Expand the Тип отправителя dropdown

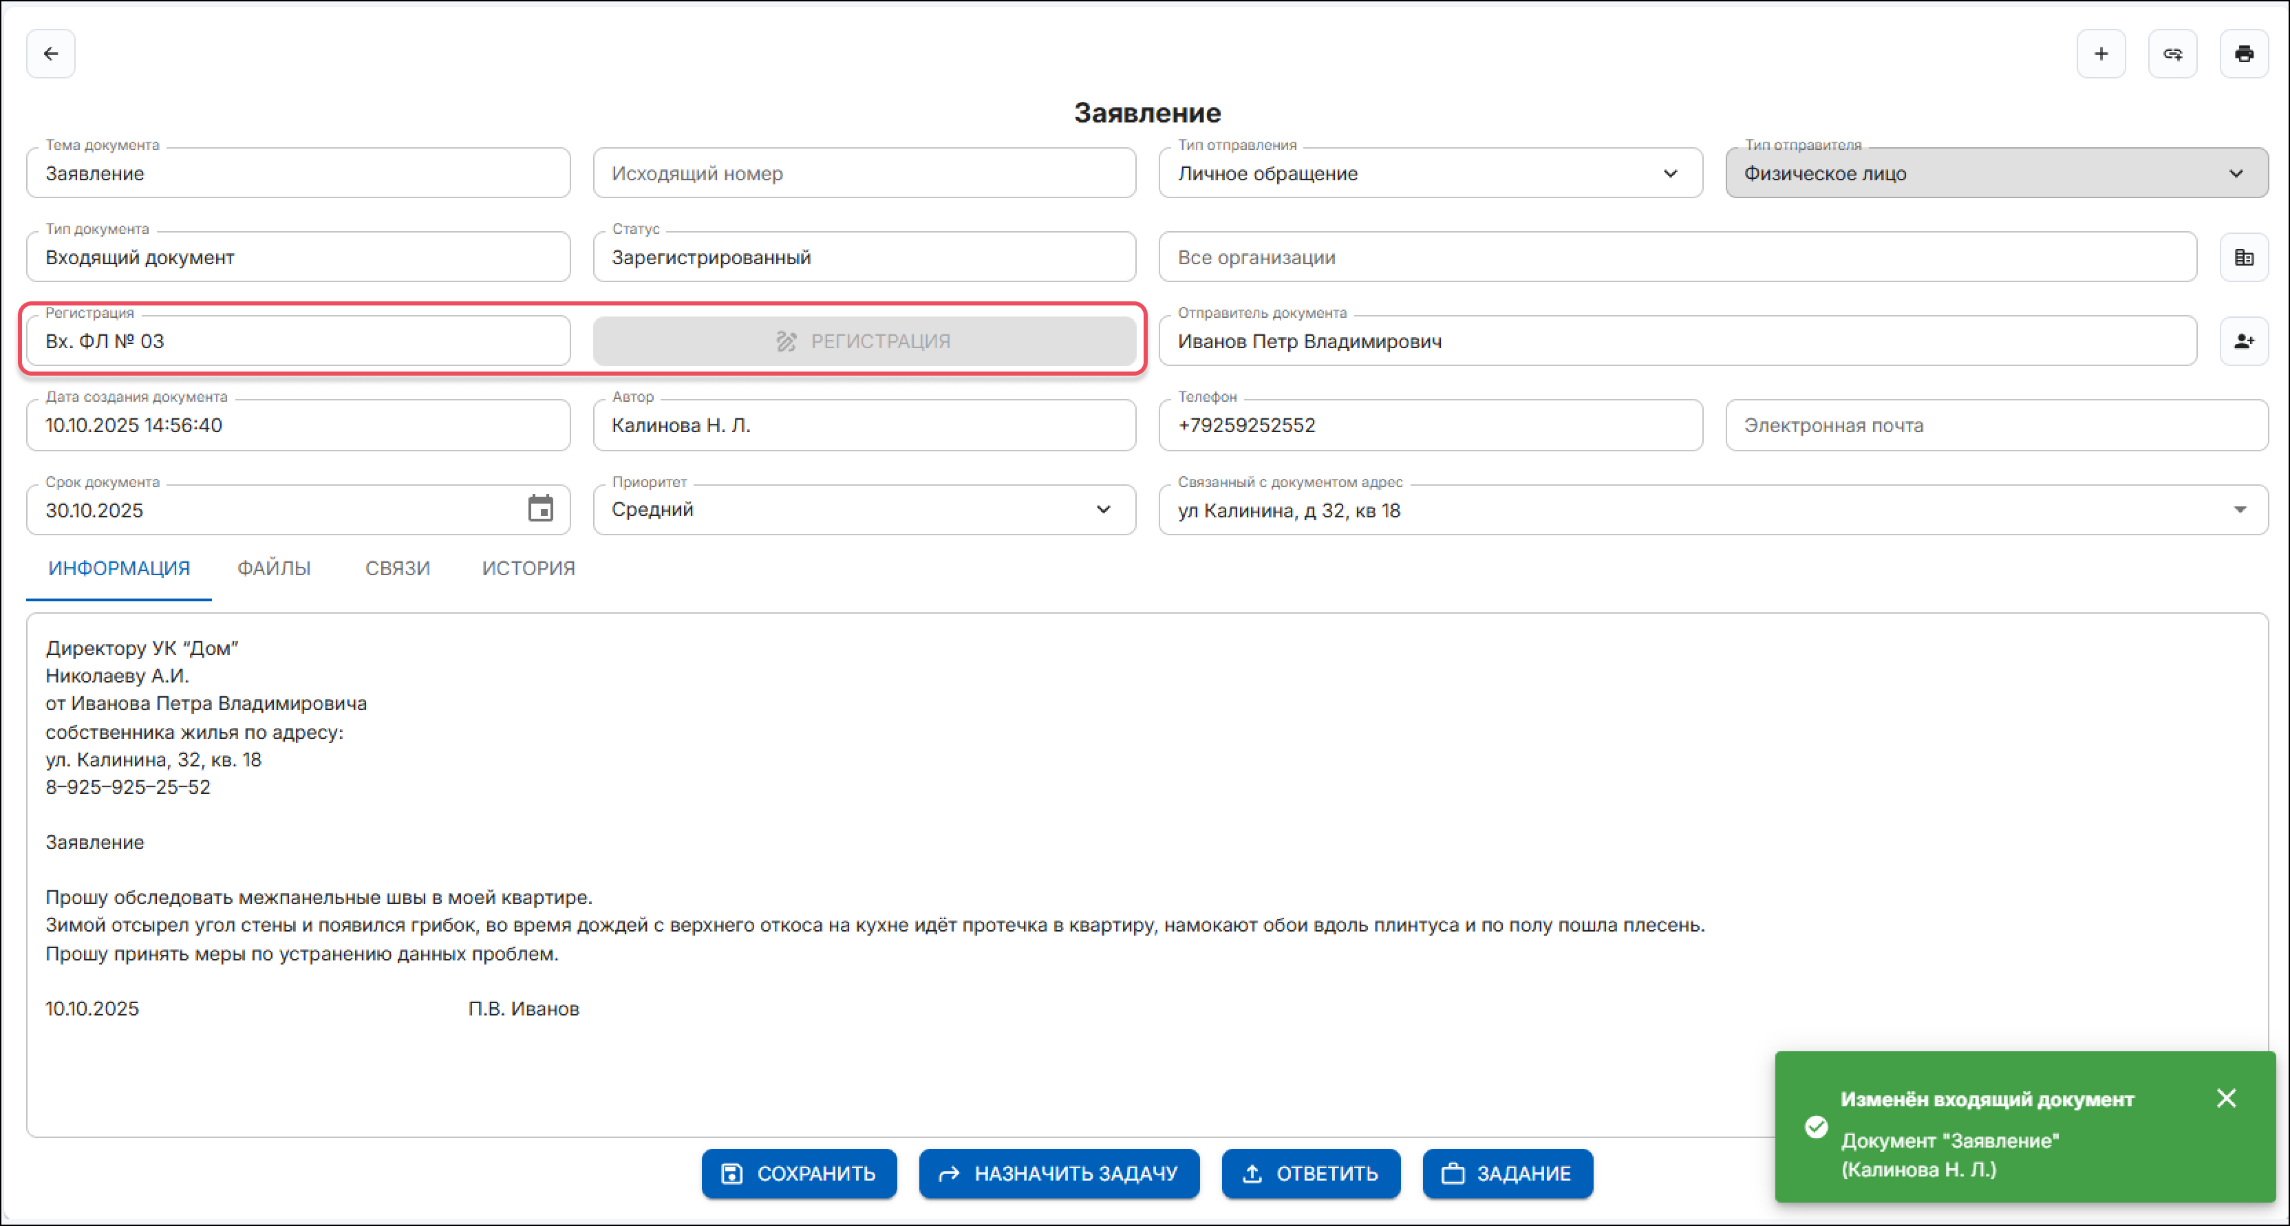coord(2235,173)
